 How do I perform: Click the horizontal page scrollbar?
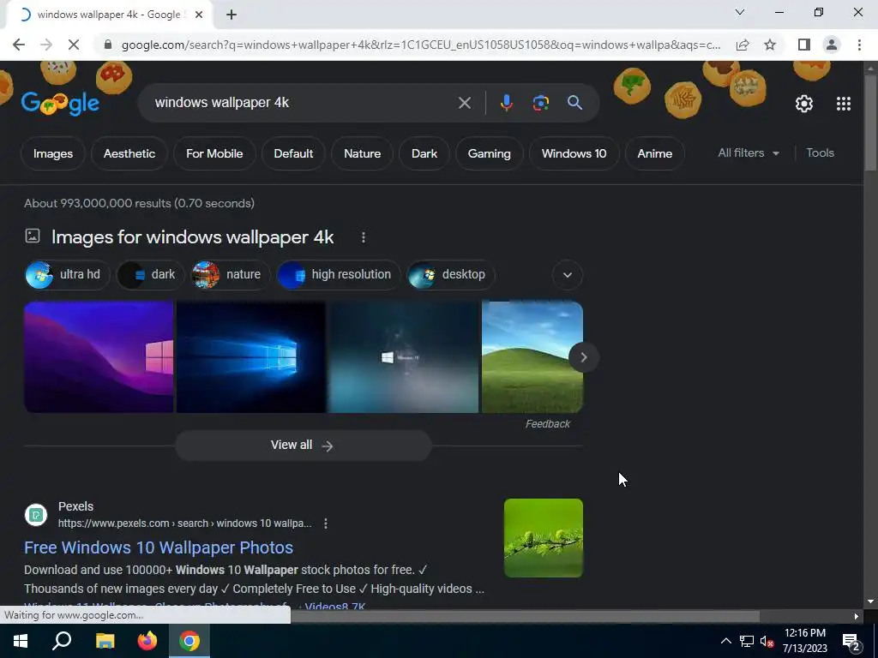coord(525,617)
